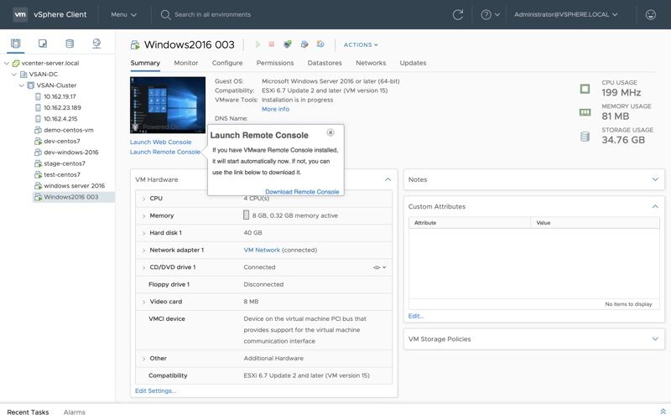671x419 pixels.
Task: Collapse the vcenter-server.local tree node
Action: tap(7, 64)
